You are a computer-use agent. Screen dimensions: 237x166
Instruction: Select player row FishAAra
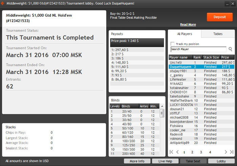pyautogui.click(x=201, y=126)
